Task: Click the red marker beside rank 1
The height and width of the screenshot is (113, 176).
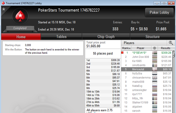Action: [x=122, y=53]
